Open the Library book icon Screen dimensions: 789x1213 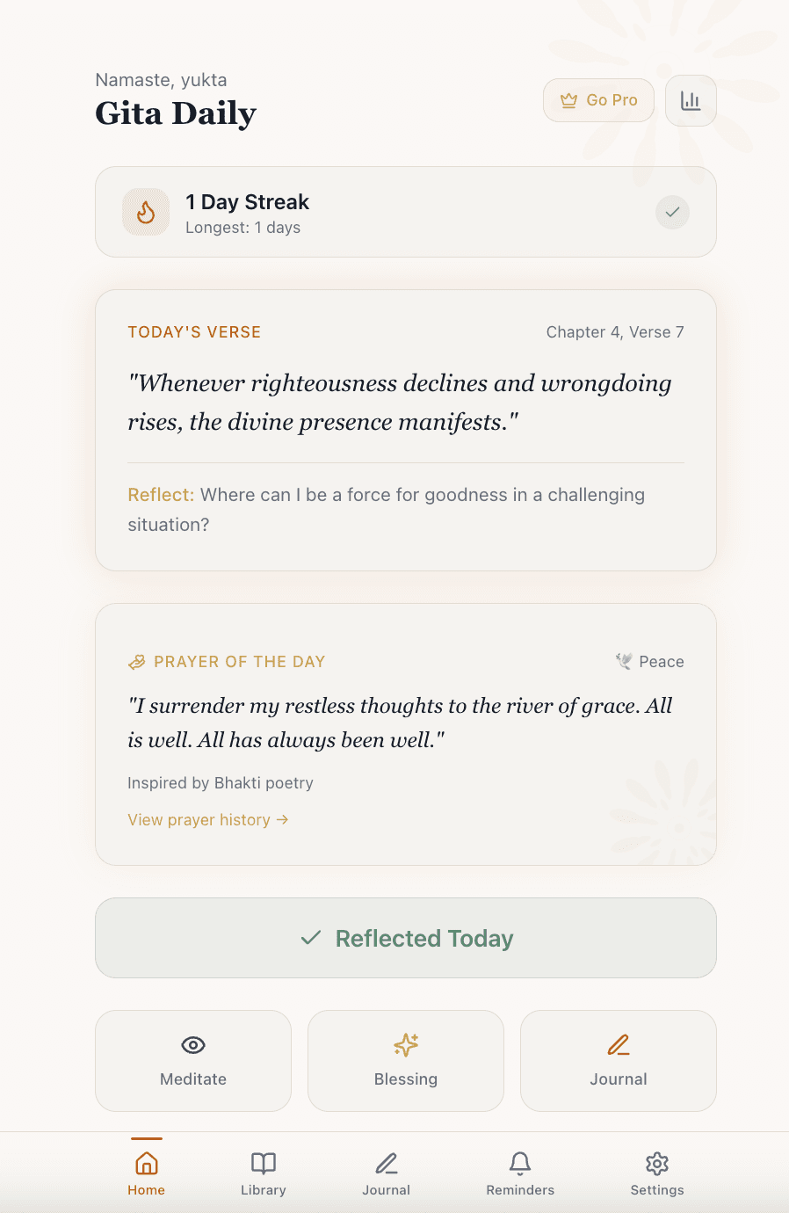(263, 1162)
